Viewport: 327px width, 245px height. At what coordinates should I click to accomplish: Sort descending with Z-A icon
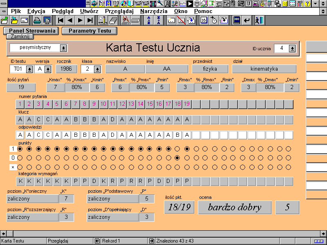(159, 20)
